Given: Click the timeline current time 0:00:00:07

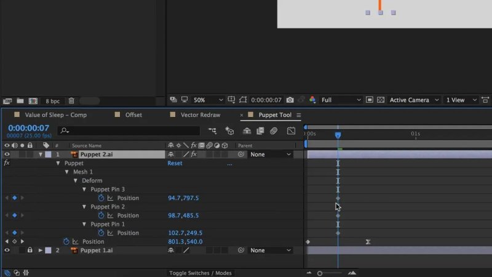Looking at the screenshot, I should click(x=28, y=128).
